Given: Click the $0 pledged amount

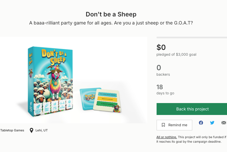Looking at the screenshot, I should tap(161, 48).
